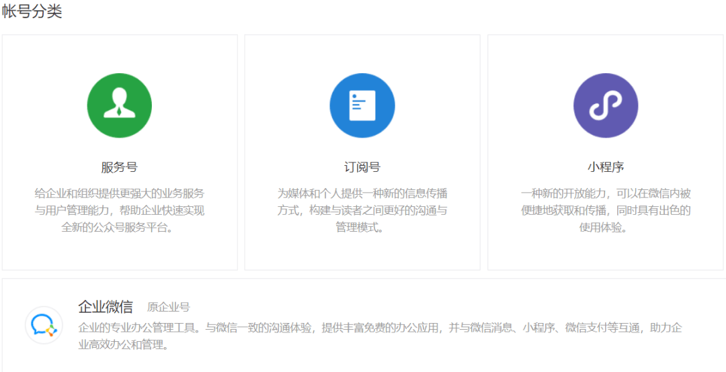
Task: Click the 服务号 description starting 给企业和组织
Action: coord(120,211)
